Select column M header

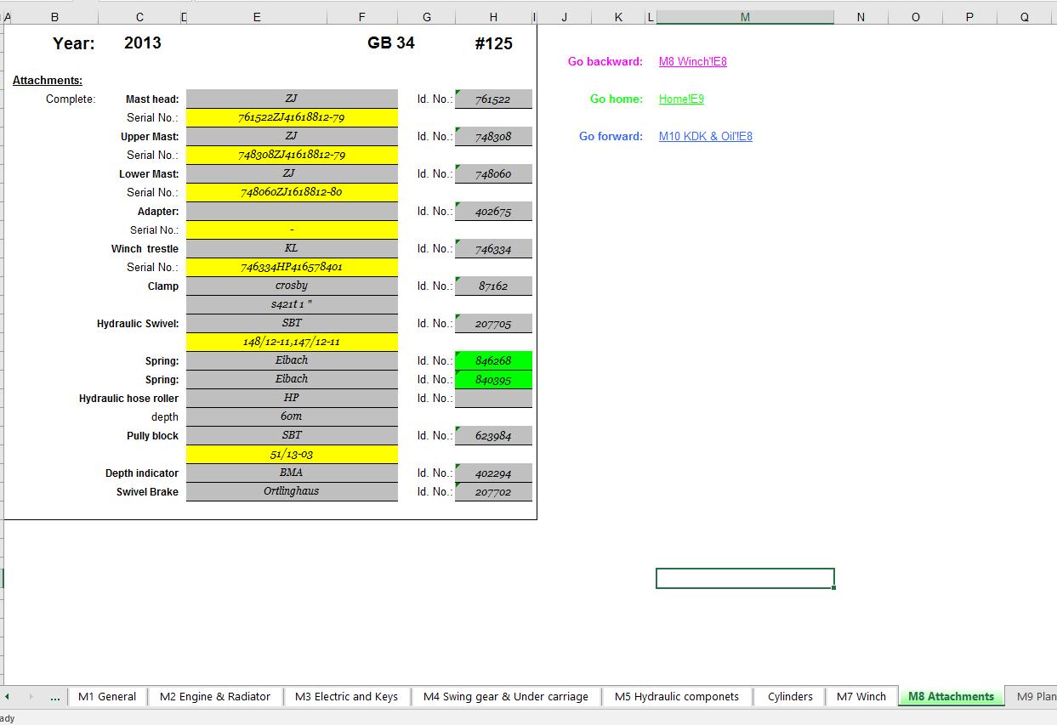(745, 17)
